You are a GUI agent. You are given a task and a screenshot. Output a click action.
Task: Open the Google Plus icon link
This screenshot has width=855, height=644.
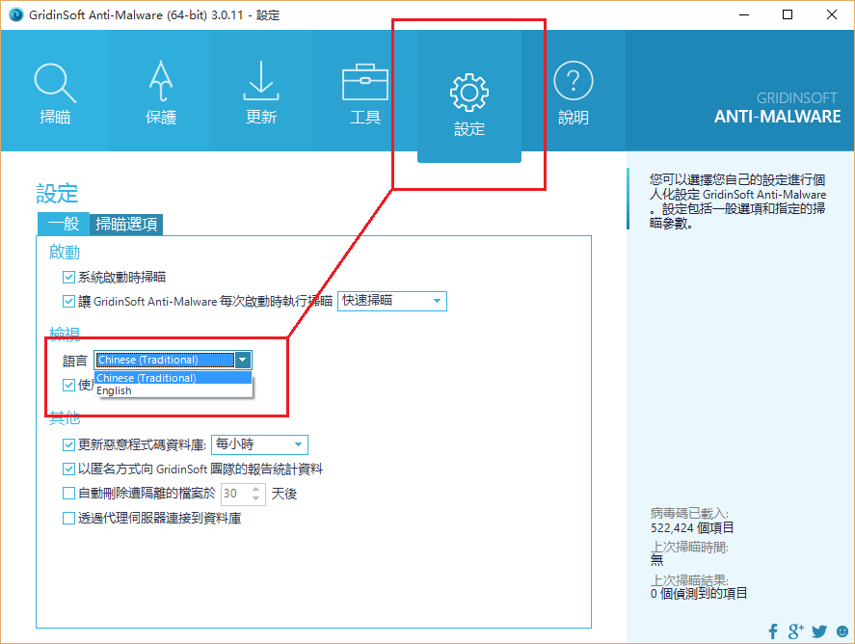click(x=795, y=631)
